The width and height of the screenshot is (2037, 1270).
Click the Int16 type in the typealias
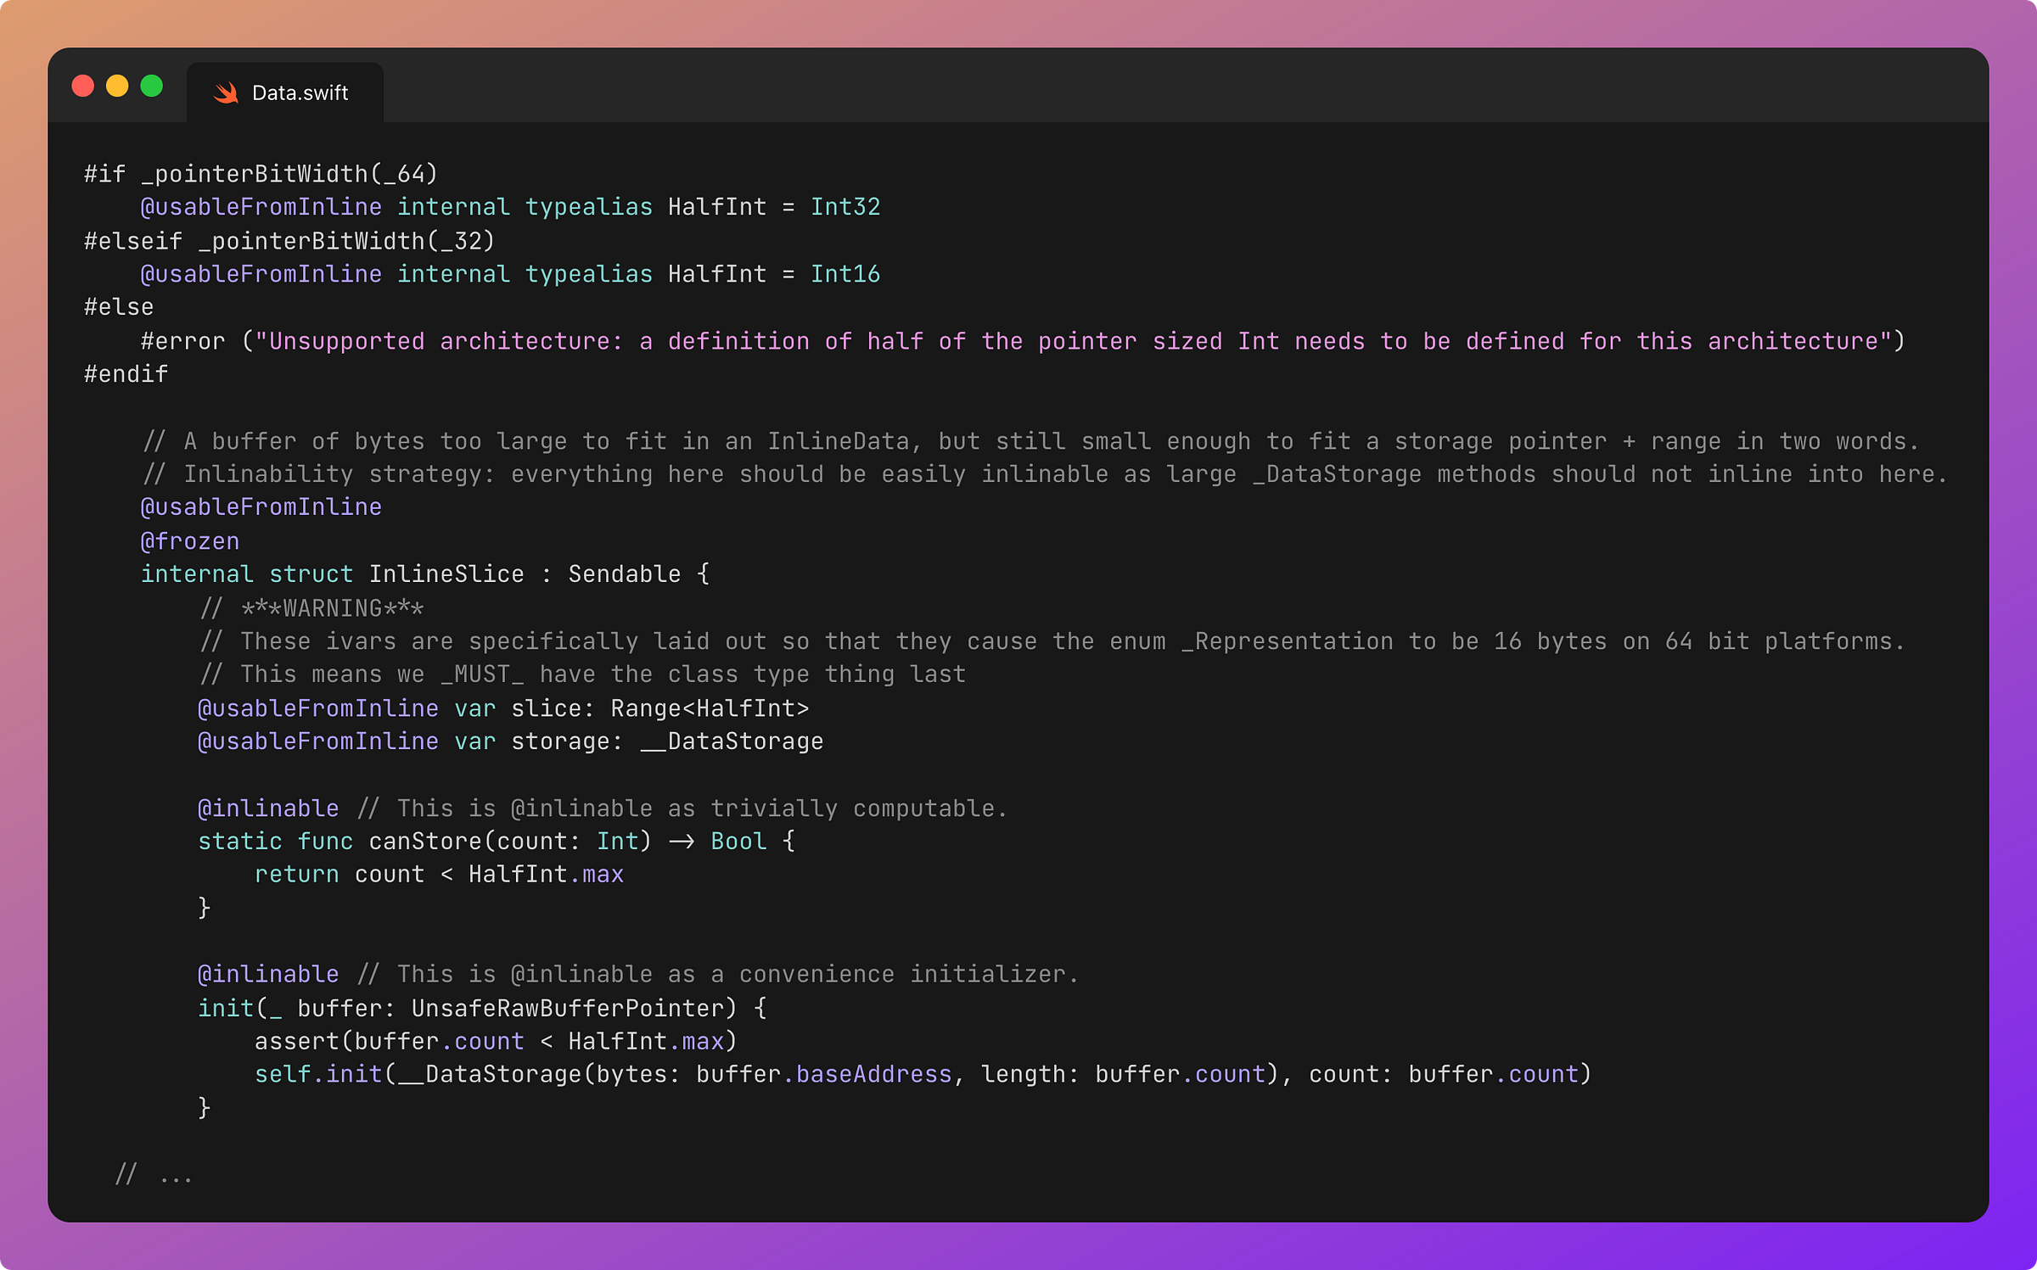click(845, 274)
